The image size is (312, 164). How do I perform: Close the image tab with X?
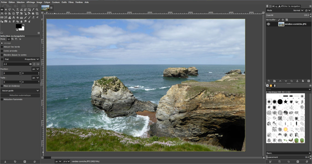[51, 8]
